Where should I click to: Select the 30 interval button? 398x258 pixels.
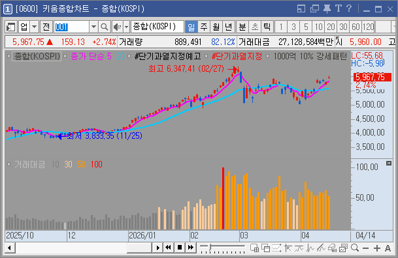click(343, 27)
